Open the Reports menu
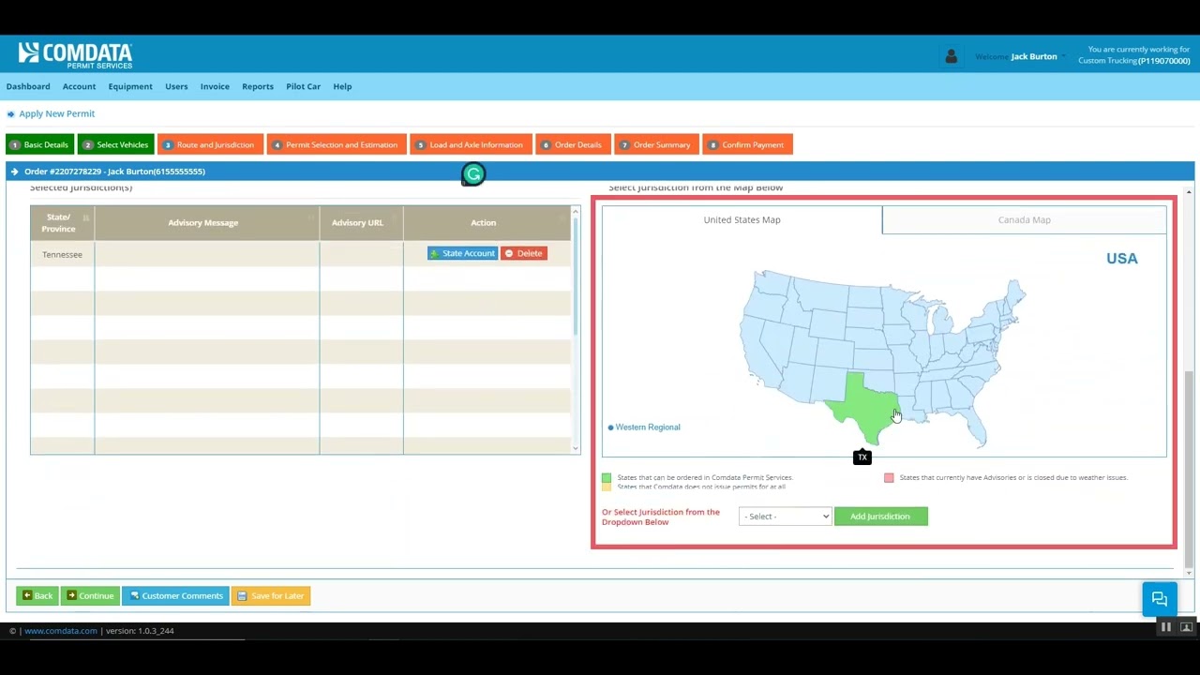The image size is (1200, 675). click(258, 86)
